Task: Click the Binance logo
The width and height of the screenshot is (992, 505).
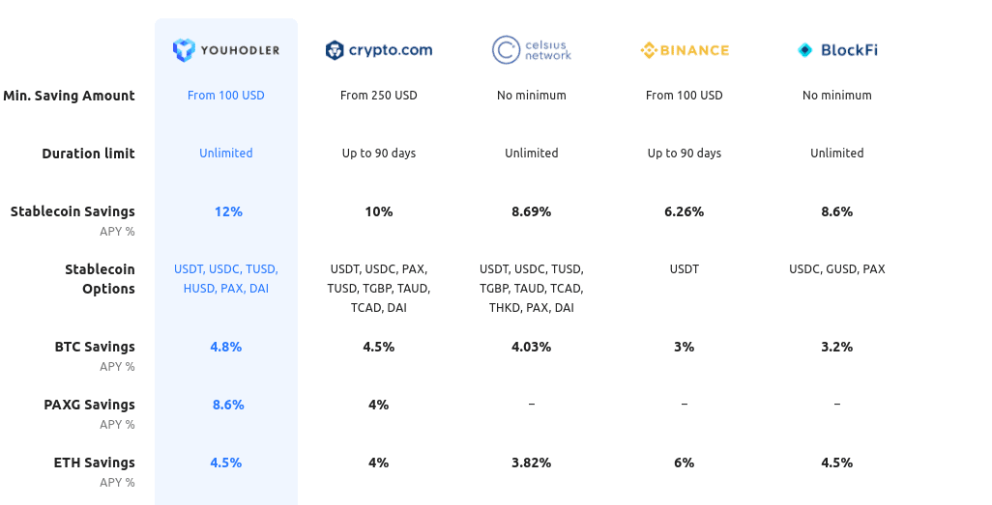Action: [685, 50]
